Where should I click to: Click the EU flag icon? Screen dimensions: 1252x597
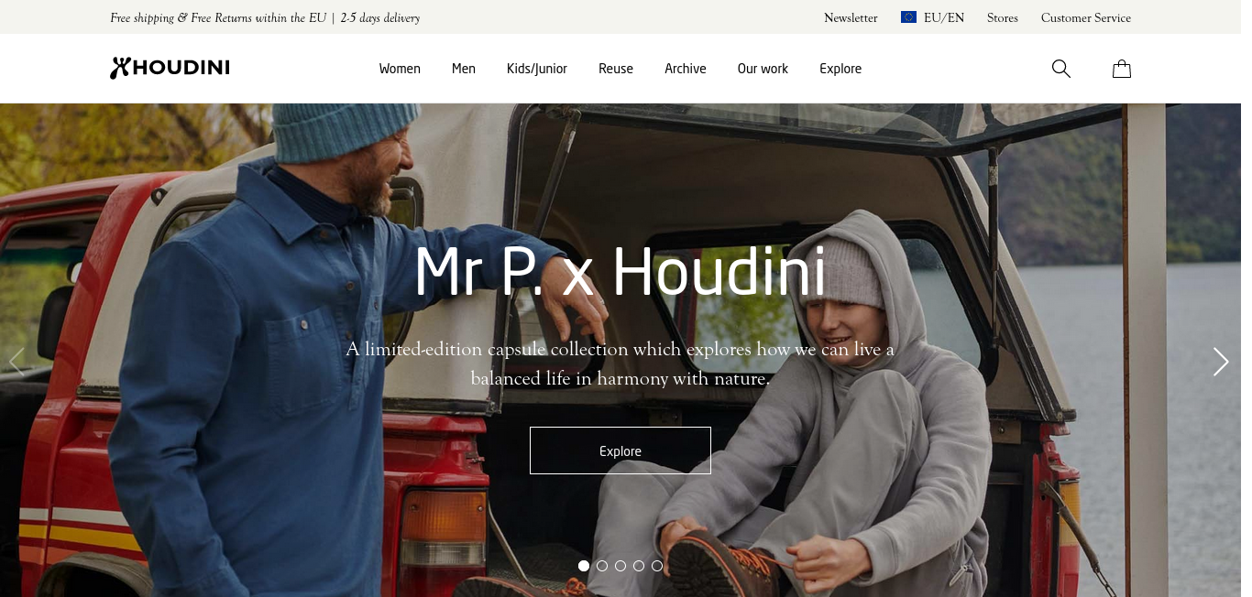[908, 17]
